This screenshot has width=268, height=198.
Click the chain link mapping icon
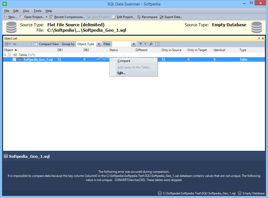15,44
